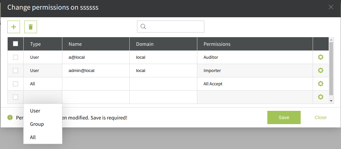Choose Group from the type dropdown
Image resolution: width=341 pixels, height=149 pixels.
[x=37, y=124]
